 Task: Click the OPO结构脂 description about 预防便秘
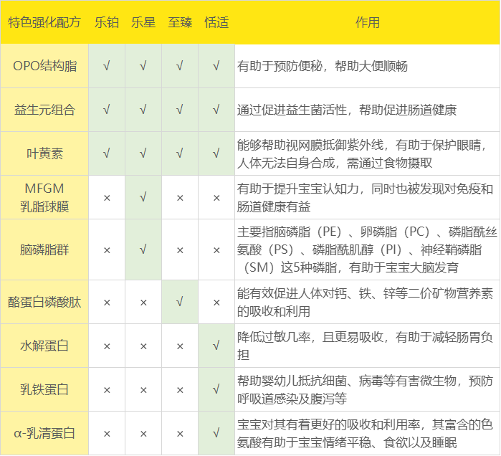click(323, 67)
